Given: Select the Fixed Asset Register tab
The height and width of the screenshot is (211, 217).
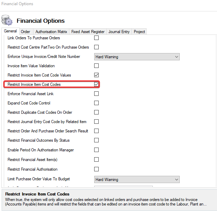Looking at the screenshot, I should tap(88, 32).
